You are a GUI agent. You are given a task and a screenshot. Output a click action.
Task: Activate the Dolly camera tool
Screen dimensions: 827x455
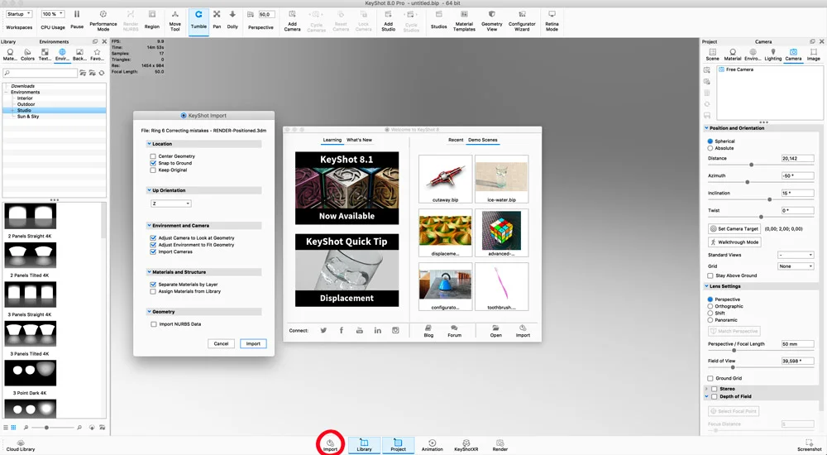(232, 19)
